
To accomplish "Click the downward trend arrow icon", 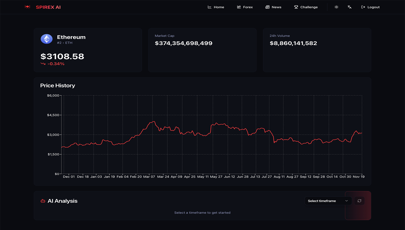I will pos(43,64).
